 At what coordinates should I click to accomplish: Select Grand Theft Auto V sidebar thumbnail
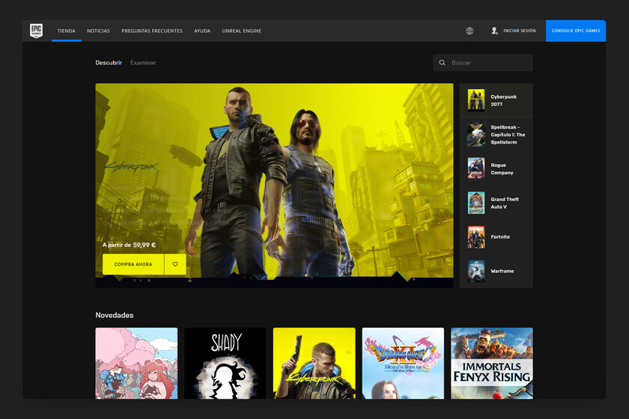(x=476, y=203)
